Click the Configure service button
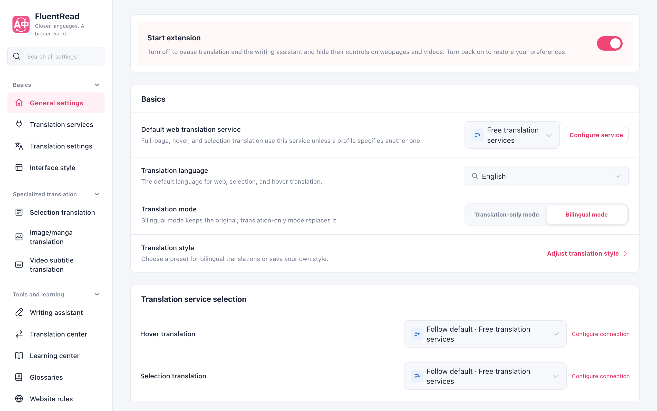Viewport: 657px width, 411px height. (x=596, y=135)
